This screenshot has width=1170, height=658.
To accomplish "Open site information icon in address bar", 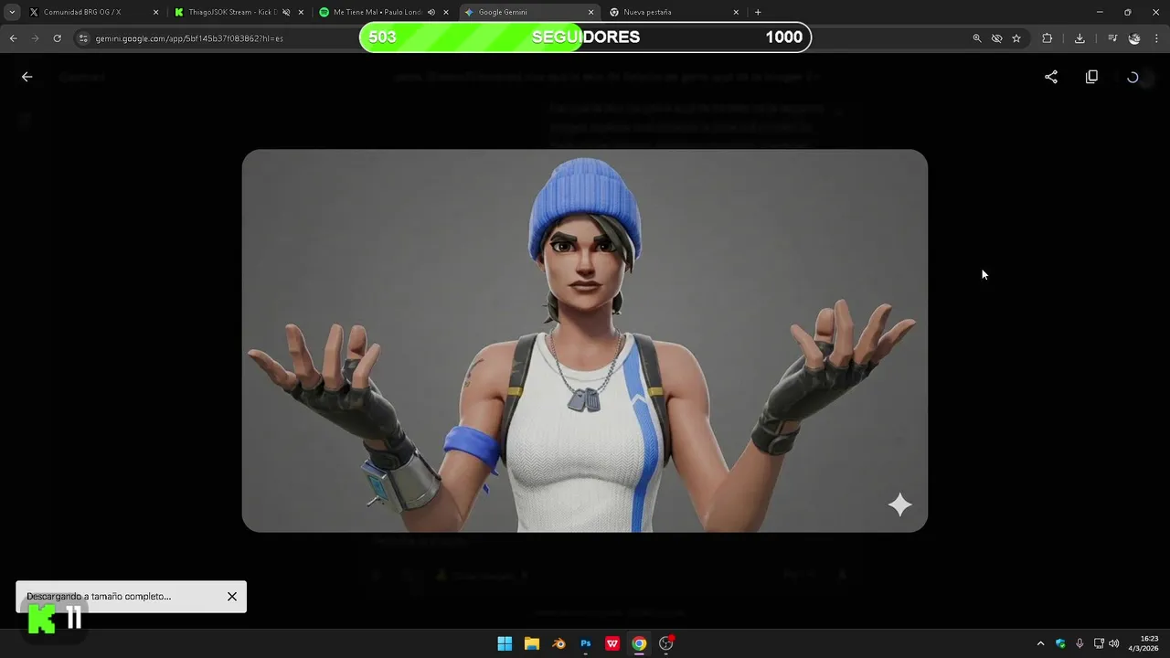I will (83, 38).
